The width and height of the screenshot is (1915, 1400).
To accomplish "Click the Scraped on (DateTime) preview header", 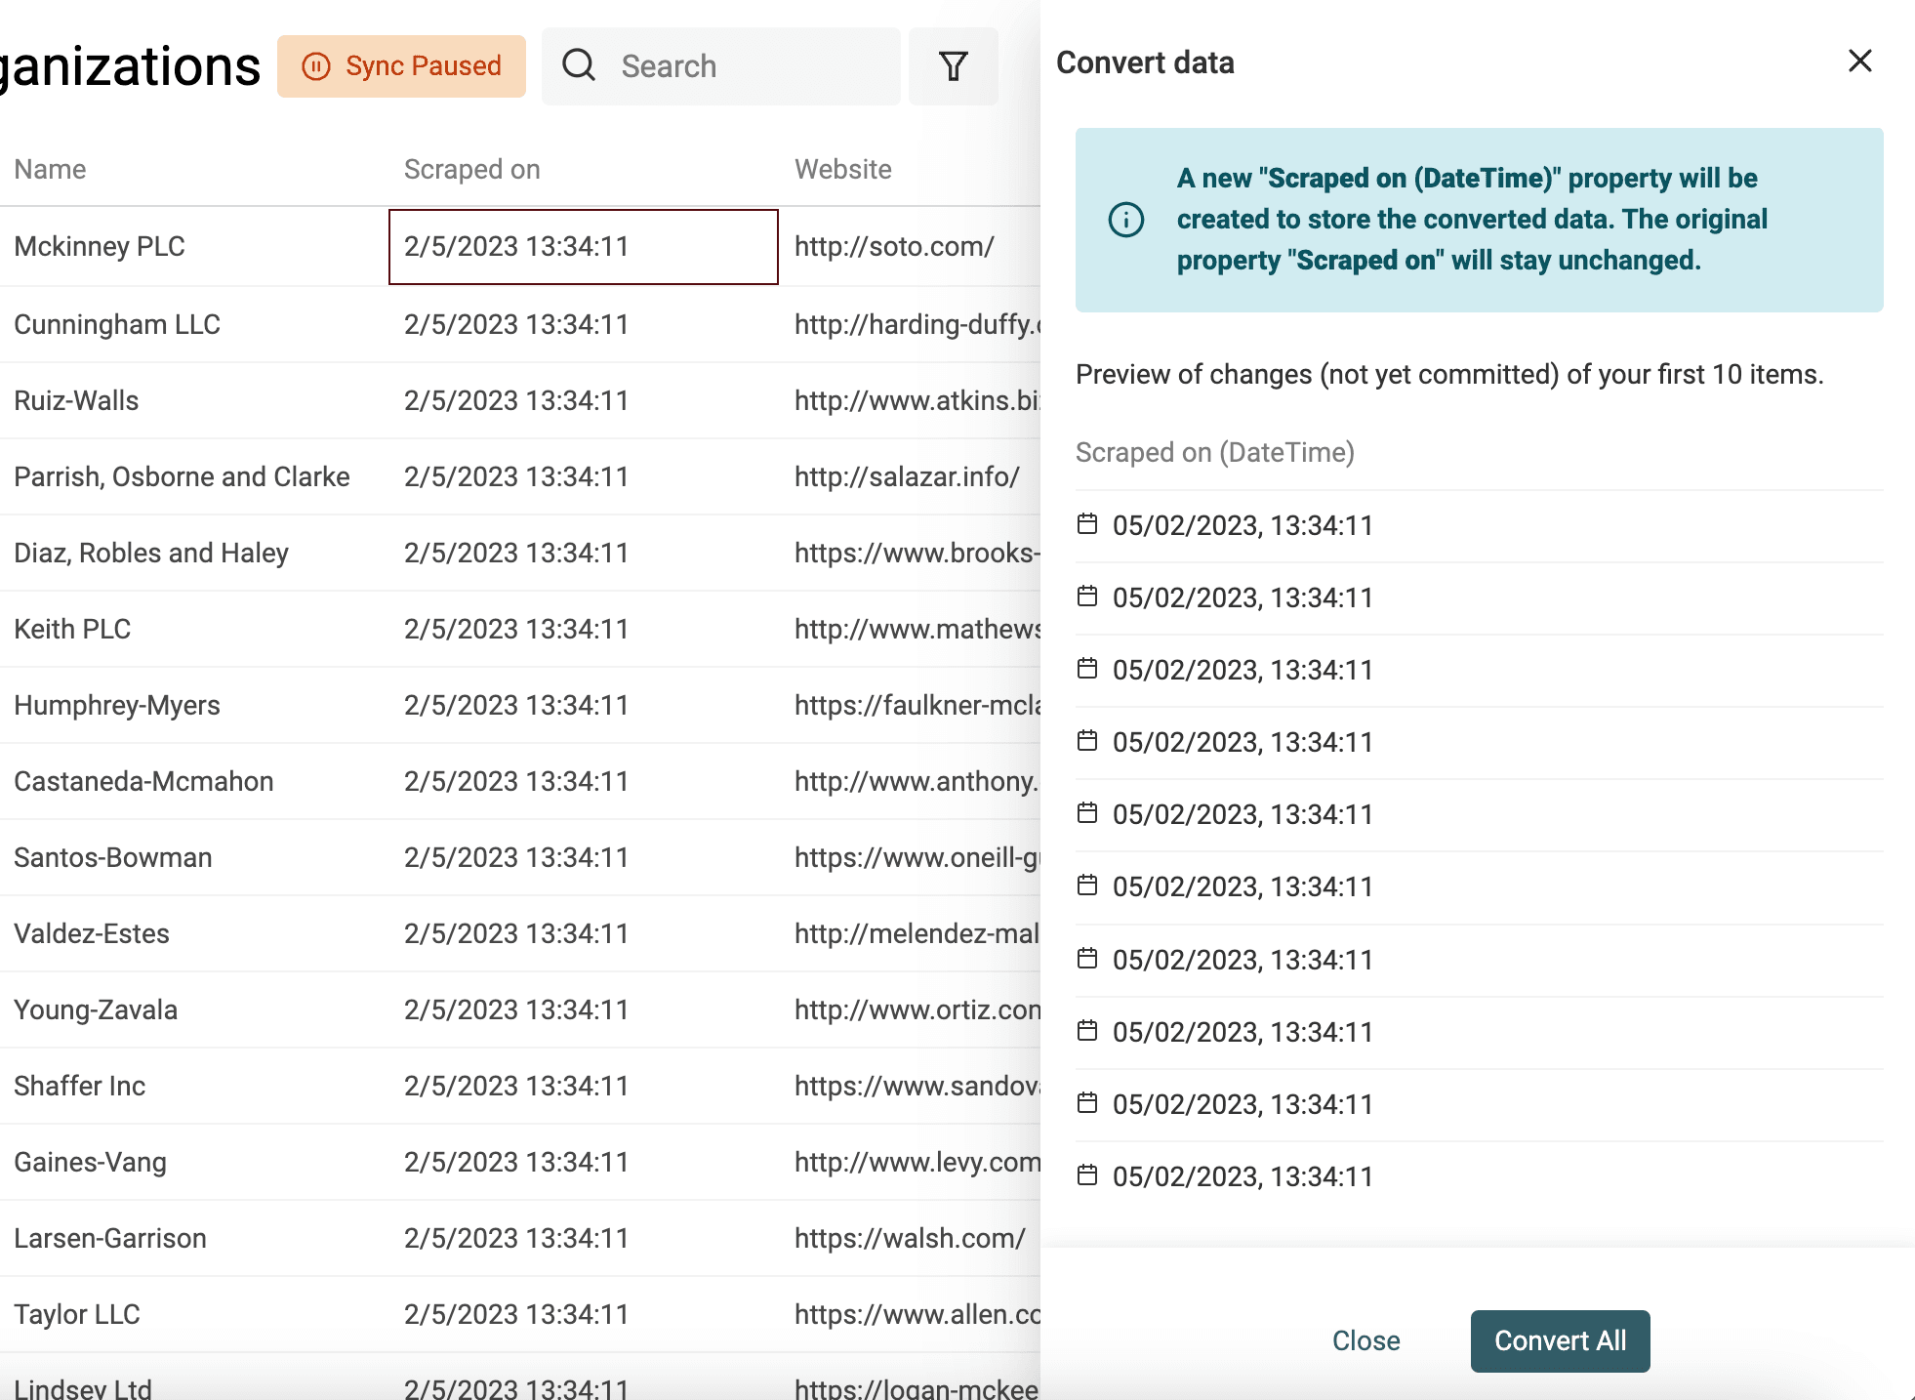I will click(x=1215, y=453).
